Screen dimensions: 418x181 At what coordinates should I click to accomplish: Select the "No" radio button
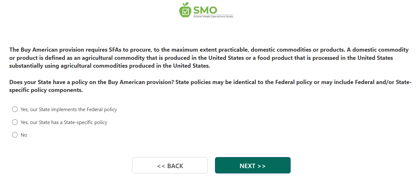point(15,135)
